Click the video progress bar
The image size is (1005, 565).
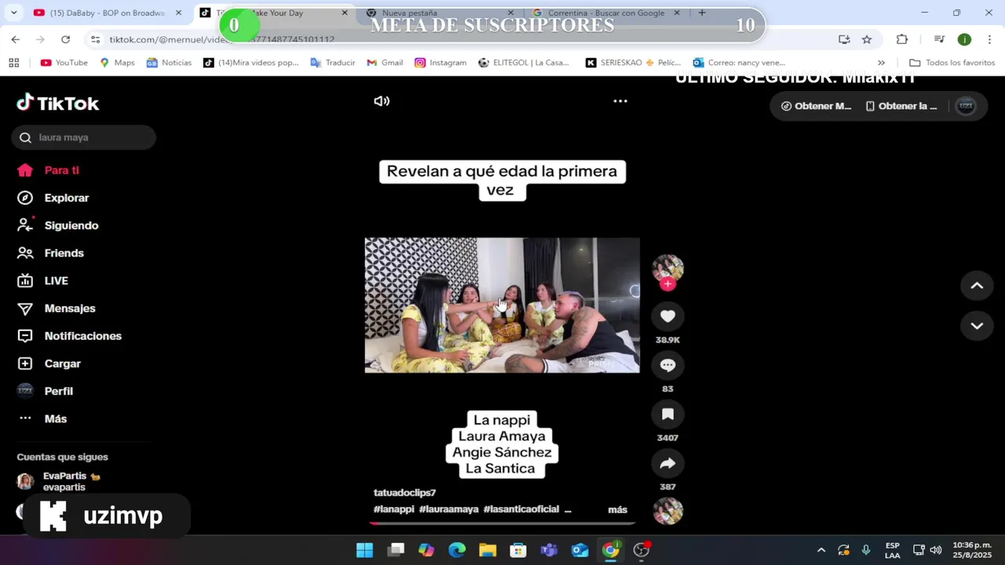[x=502, y=523]
